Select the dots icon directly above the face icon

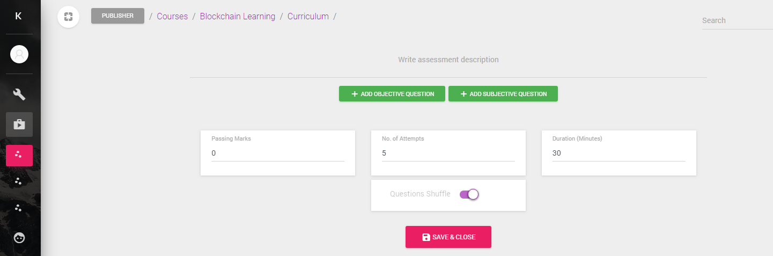point(19,208)
